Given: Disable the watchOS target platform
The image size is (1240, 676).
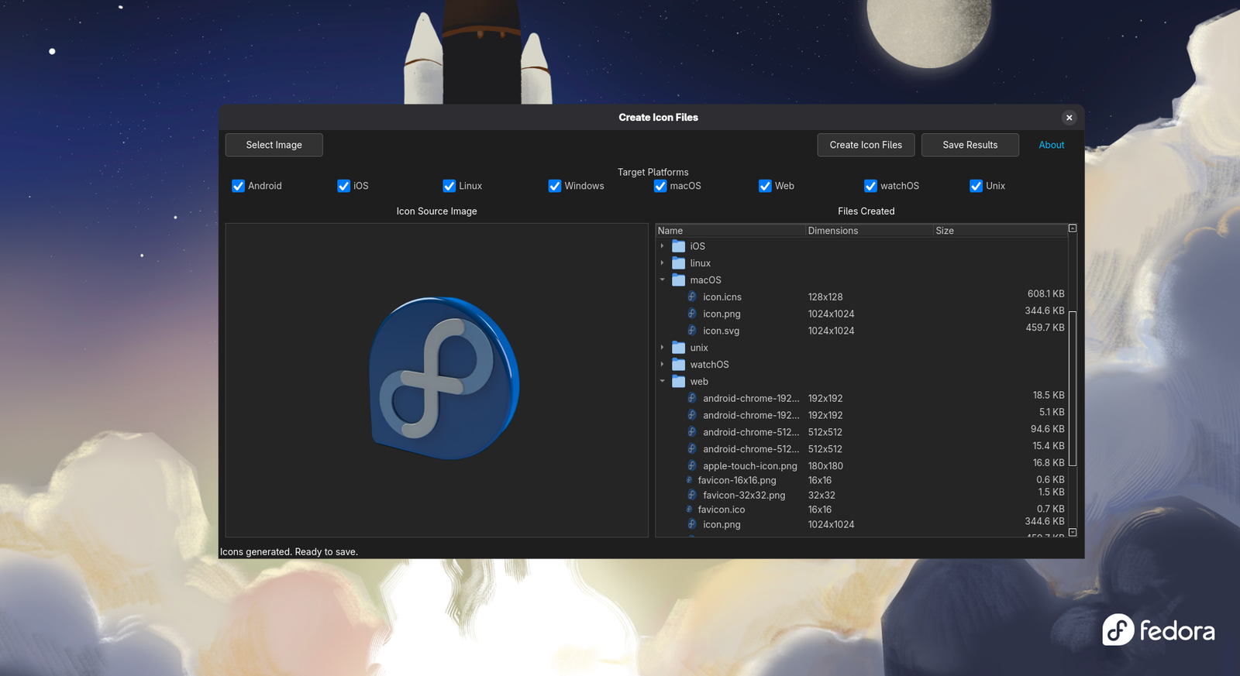Looking at the screenshot, I should coord(870,186).
